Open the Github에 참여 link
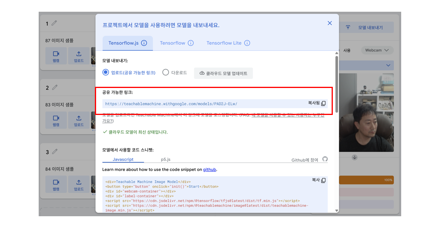The width and height of the screenshot is (441, 226). [x=305, y=160]
